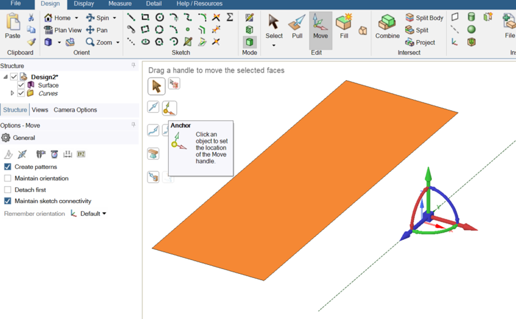This screenshot has height=319, width=516.
Task: Pick the Circle sketch tool
Action: (x=160, y=17)
